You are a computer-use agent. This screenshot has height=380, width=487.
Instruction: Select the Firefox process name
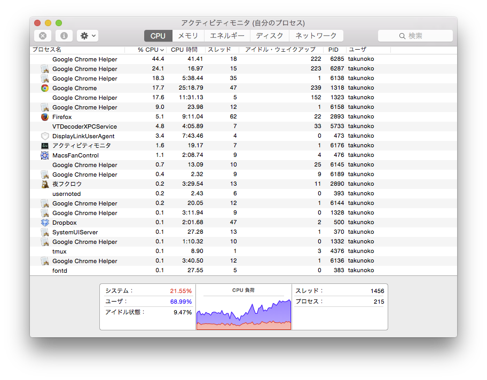coord(62,117)
